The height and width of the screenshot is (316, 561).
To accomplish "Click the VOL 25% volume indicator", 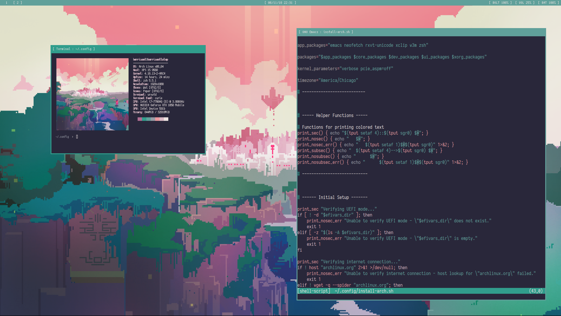I will click(525, 3).
